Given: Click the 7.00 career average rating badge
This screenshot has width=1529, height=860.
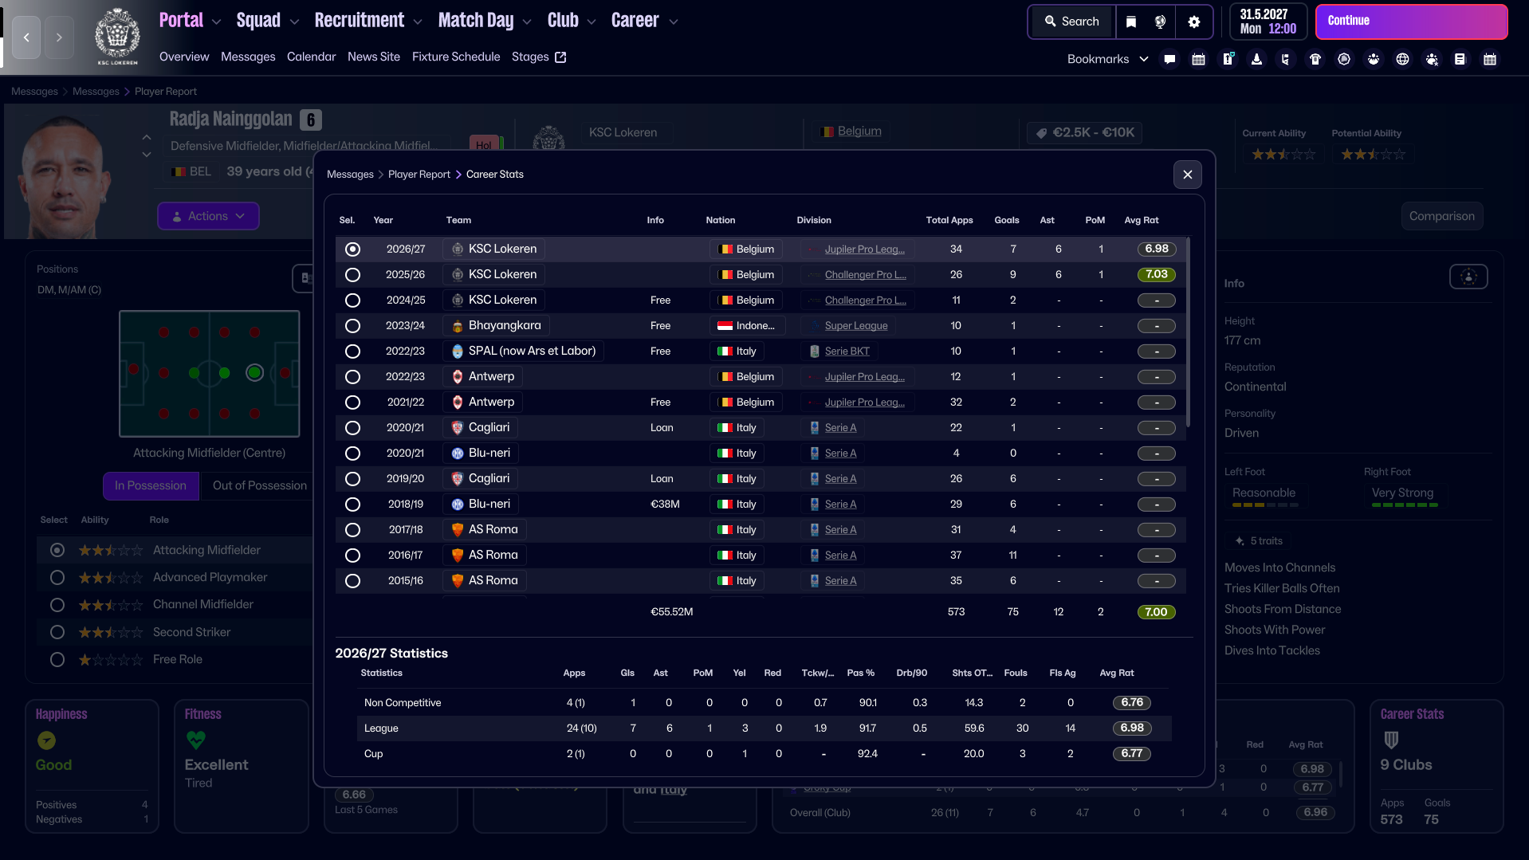Looking at the screenshot, I should point(1156,612).
